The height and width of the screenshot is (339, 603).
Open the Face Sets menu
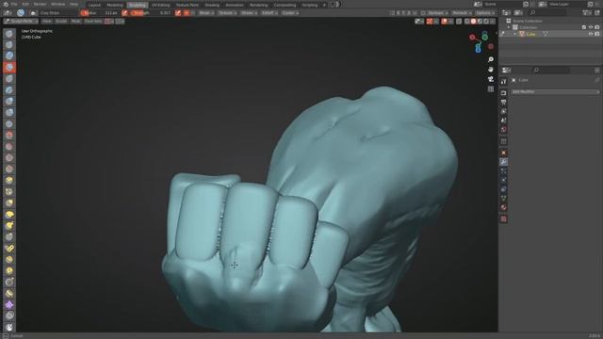pos(93,21)
